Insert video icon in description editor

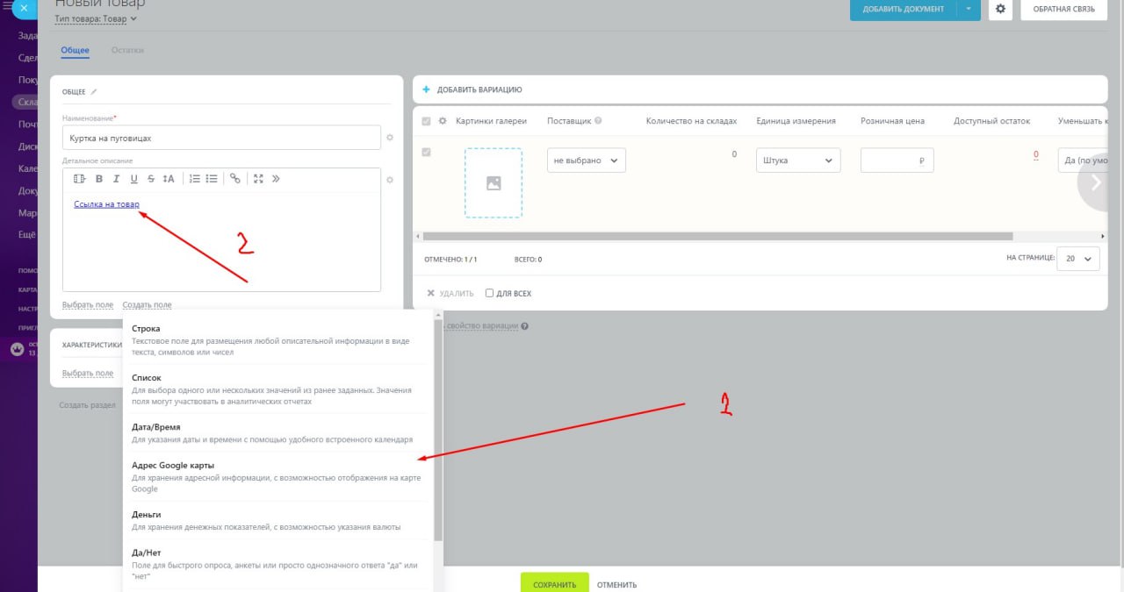[80, 179]
